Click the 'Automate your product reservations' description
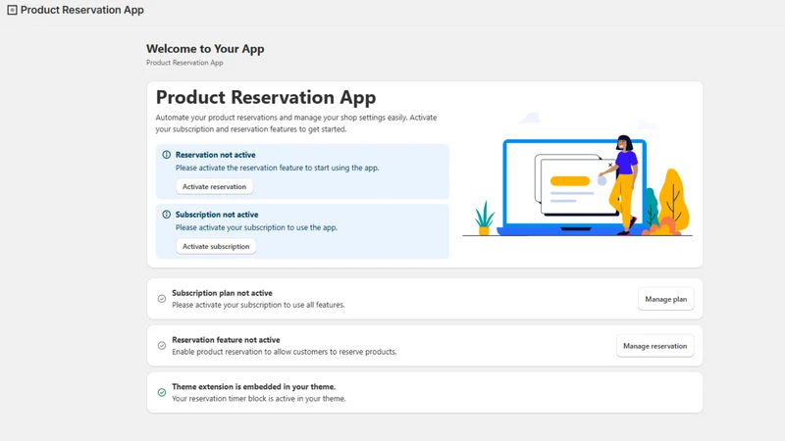 coord(296,123)
